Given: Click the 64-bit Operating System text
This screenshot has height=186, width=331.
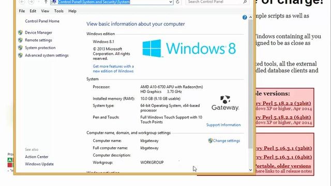Looking at the screenshot, I should click(170, 108).
